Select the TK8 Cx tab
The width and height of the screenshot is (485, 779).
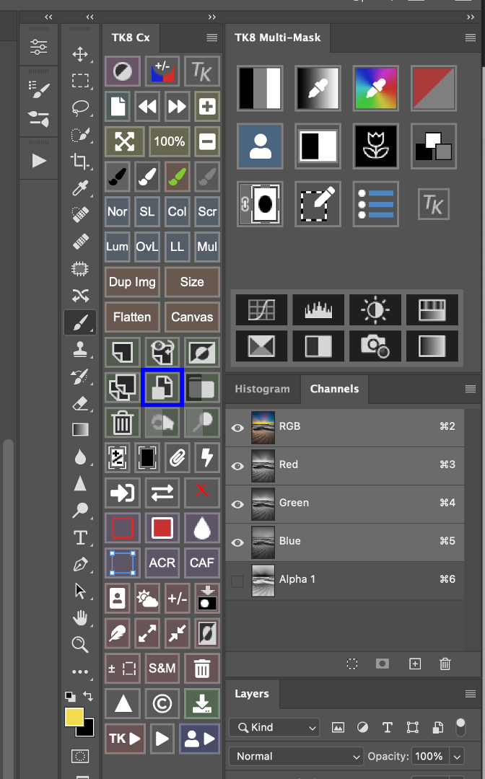click(x=131, y=38)
